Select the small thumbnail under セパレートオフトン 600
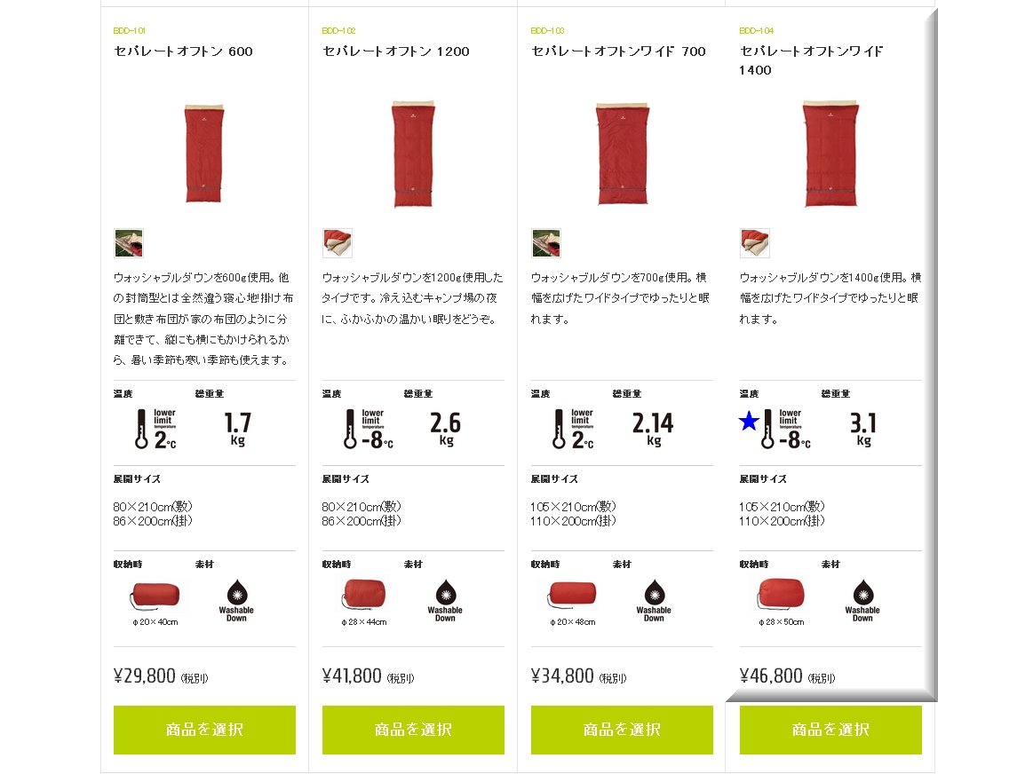 tap(129, 243)
